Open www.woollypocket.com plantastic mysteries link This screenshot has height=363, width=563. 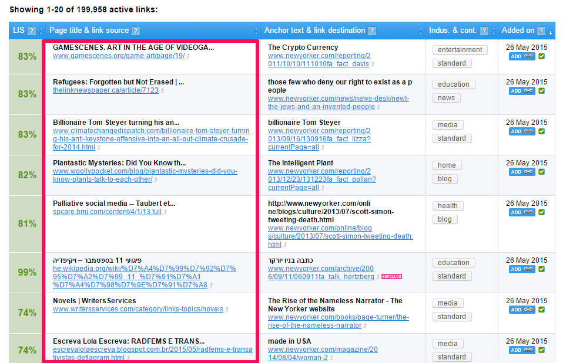point(145,175)
